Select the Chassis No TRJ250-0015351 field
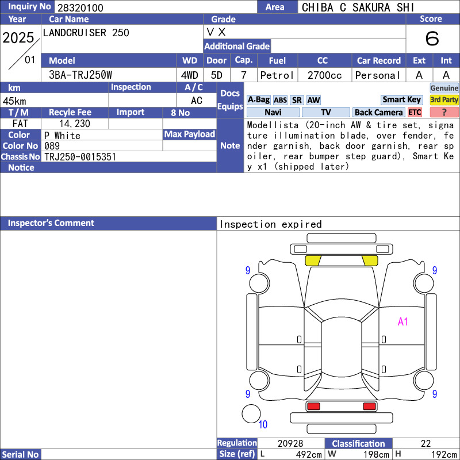This screenshot has height=460, width=460. (129, 156)
